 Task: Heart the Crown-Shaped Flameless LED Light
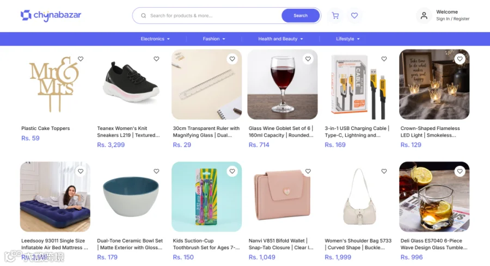[460, 59]
